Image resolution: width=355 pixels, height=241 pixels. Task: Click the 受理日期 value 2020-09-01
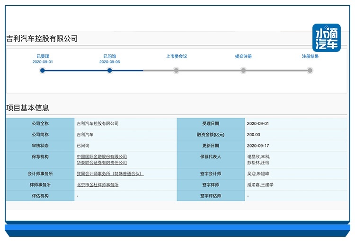click(258, 123)
